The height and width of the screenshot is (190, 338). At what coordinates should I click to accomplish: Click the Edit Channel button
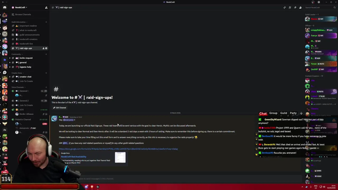pos(59,108)
